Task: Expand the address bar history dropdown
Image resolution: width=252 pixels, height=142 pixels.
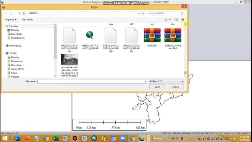Action: pos(139,13)
